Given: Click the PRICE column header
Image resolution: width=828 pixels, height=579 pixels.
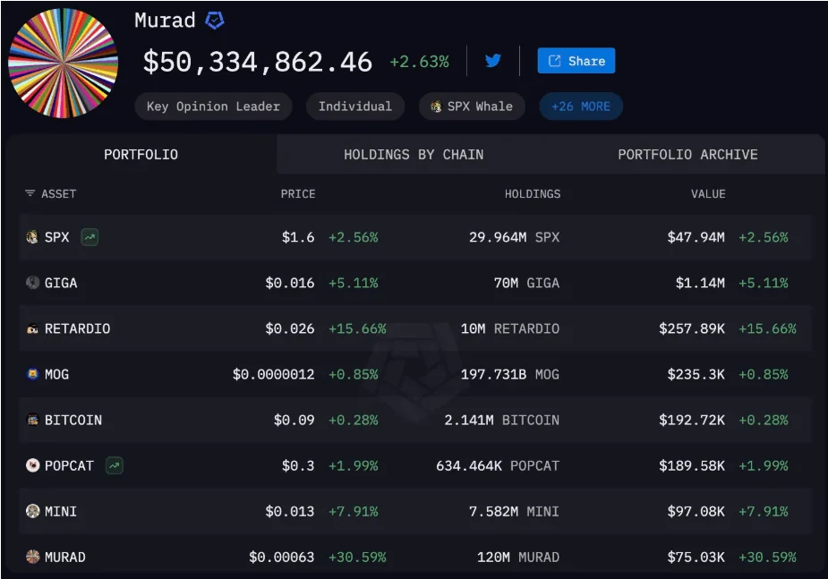Looking at the screenshot, I should pos(298,193).
